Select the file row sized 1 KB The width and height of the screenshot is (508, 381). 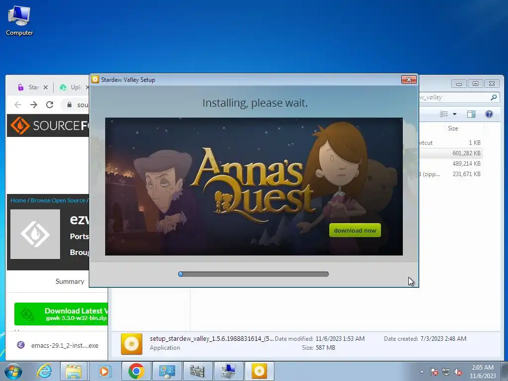coord(450,142)
